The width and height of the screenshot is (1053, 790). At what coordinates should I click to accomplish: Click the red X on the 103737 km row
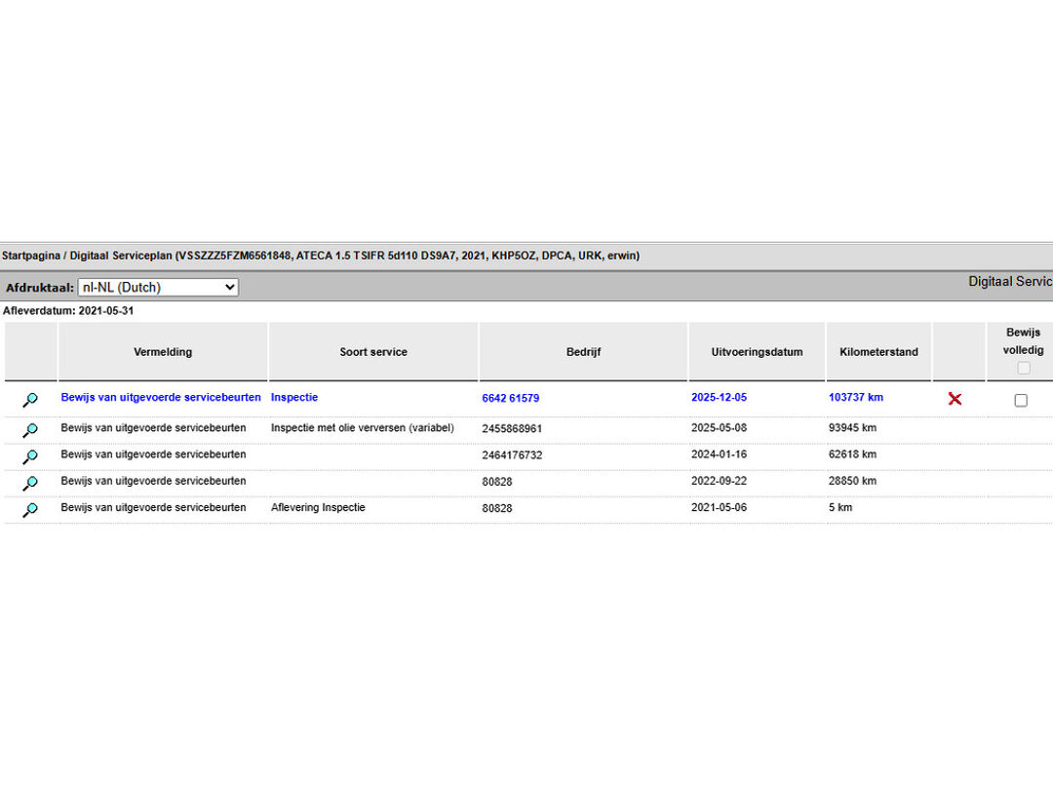(955, 399)
